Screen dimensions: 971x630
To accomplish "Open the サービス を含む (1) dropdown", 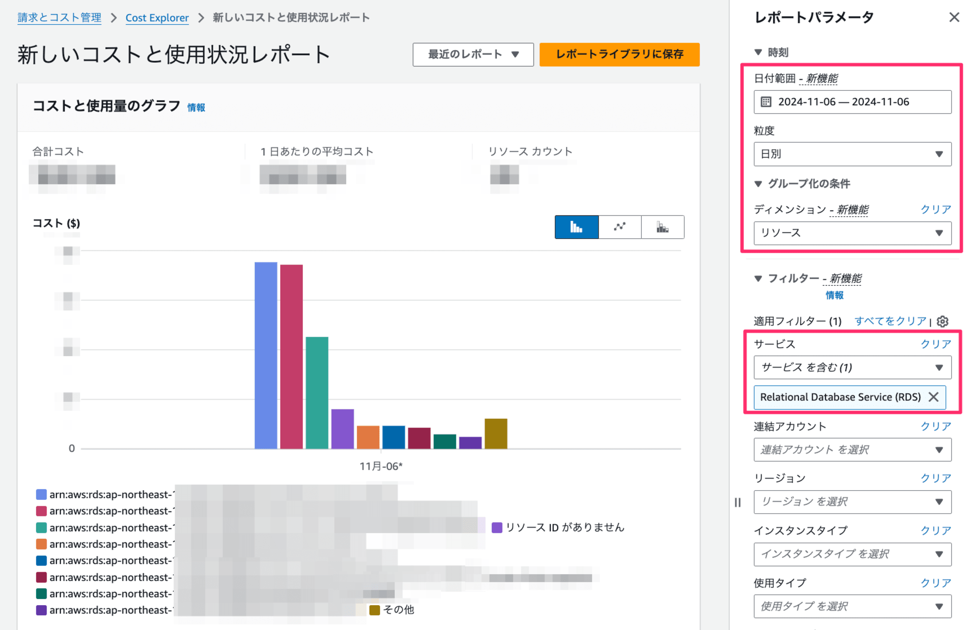I will pos(853,367).
